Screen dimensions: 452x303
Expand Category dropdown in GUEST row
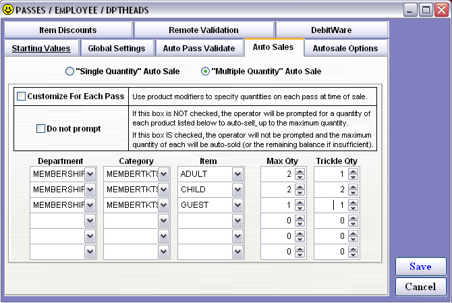[164, 205]
